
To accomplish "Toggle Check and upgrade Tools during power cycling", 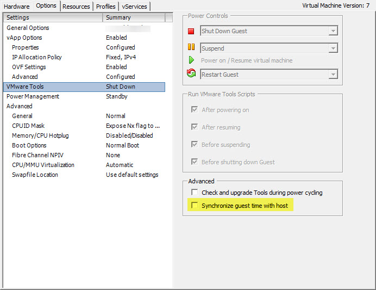I will pyautogui.click(x=194, y=193).
